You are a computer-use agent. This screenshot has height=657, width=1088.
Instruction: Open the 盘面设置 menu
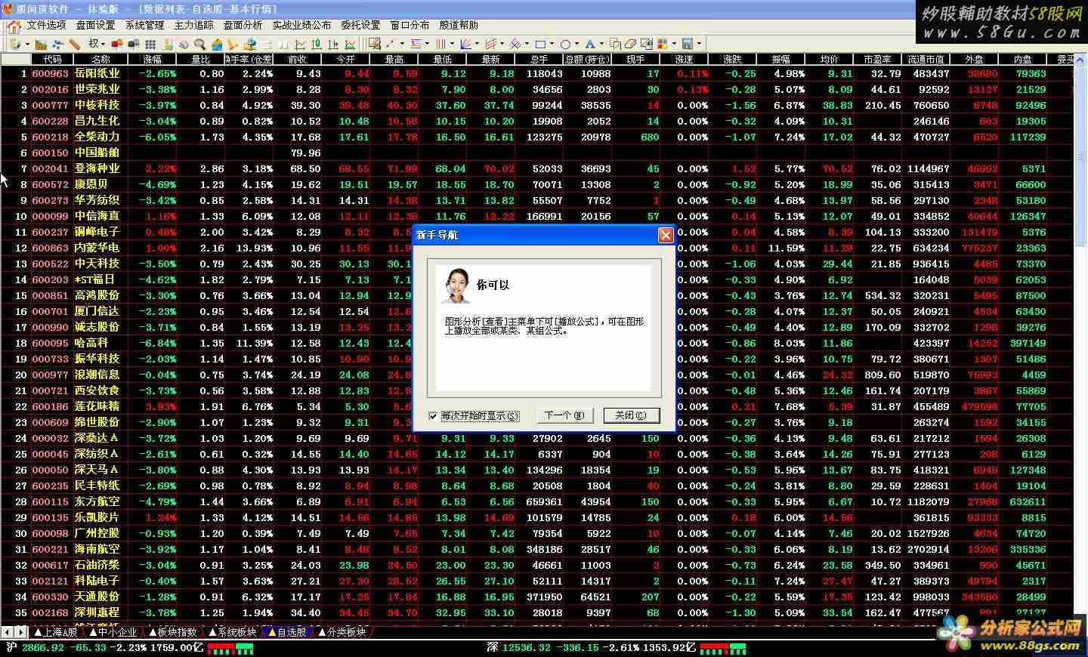(x=95, y=26)
